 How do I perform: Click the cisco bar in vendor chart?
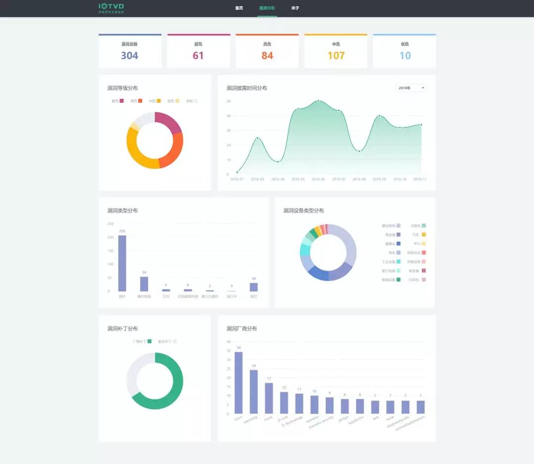(238, 382)
